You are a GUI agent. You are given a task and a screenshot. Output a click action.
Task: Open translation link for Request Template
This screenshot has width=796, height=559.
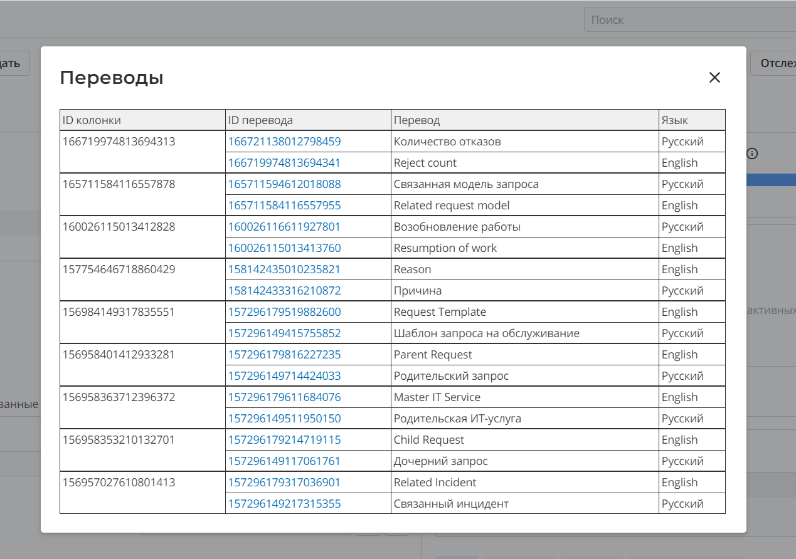tap(284, 312)
